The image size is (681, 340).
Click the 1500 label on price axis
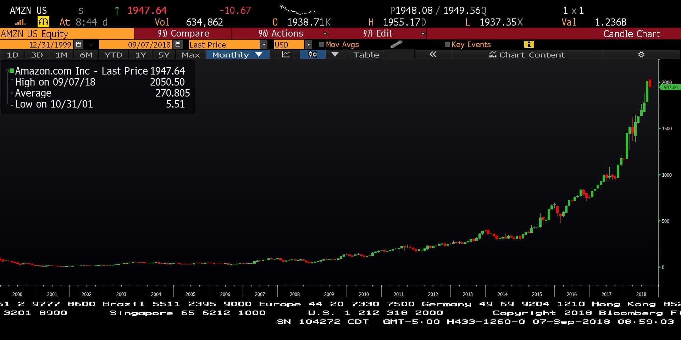(x=666, y=128)
